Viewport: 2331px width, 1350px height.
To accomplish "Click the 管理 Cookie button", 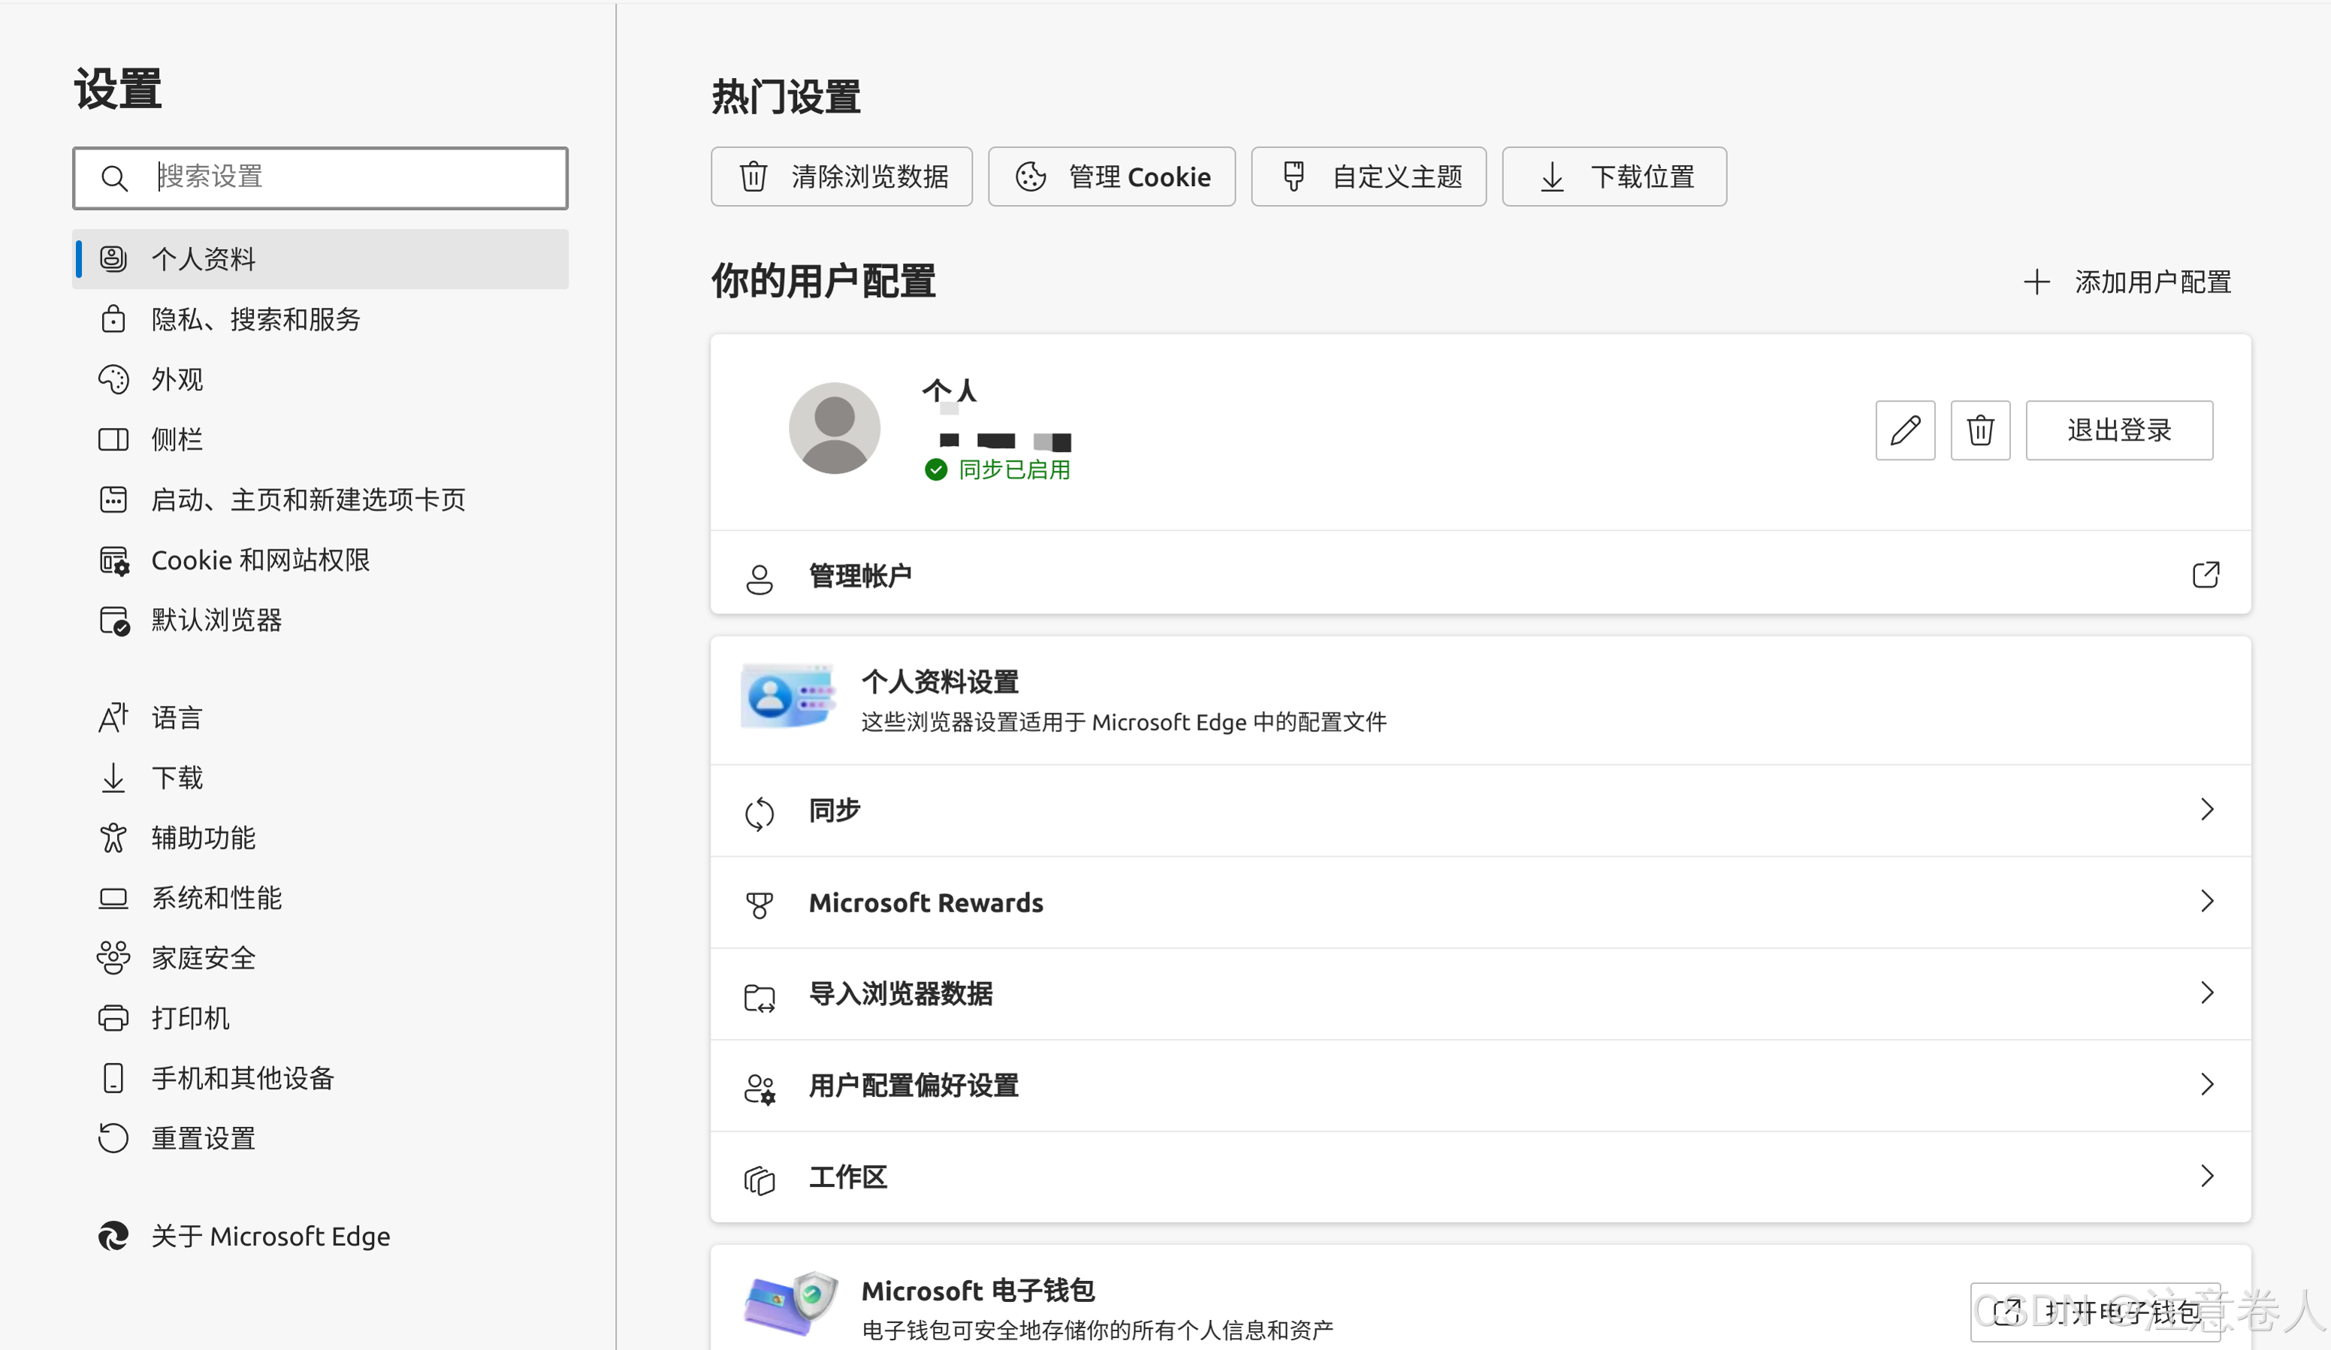I will [x=1111, y=176].
